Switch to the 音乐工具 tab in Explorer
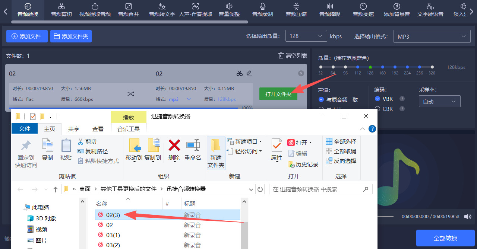The image size is (477, 249). 129,129
